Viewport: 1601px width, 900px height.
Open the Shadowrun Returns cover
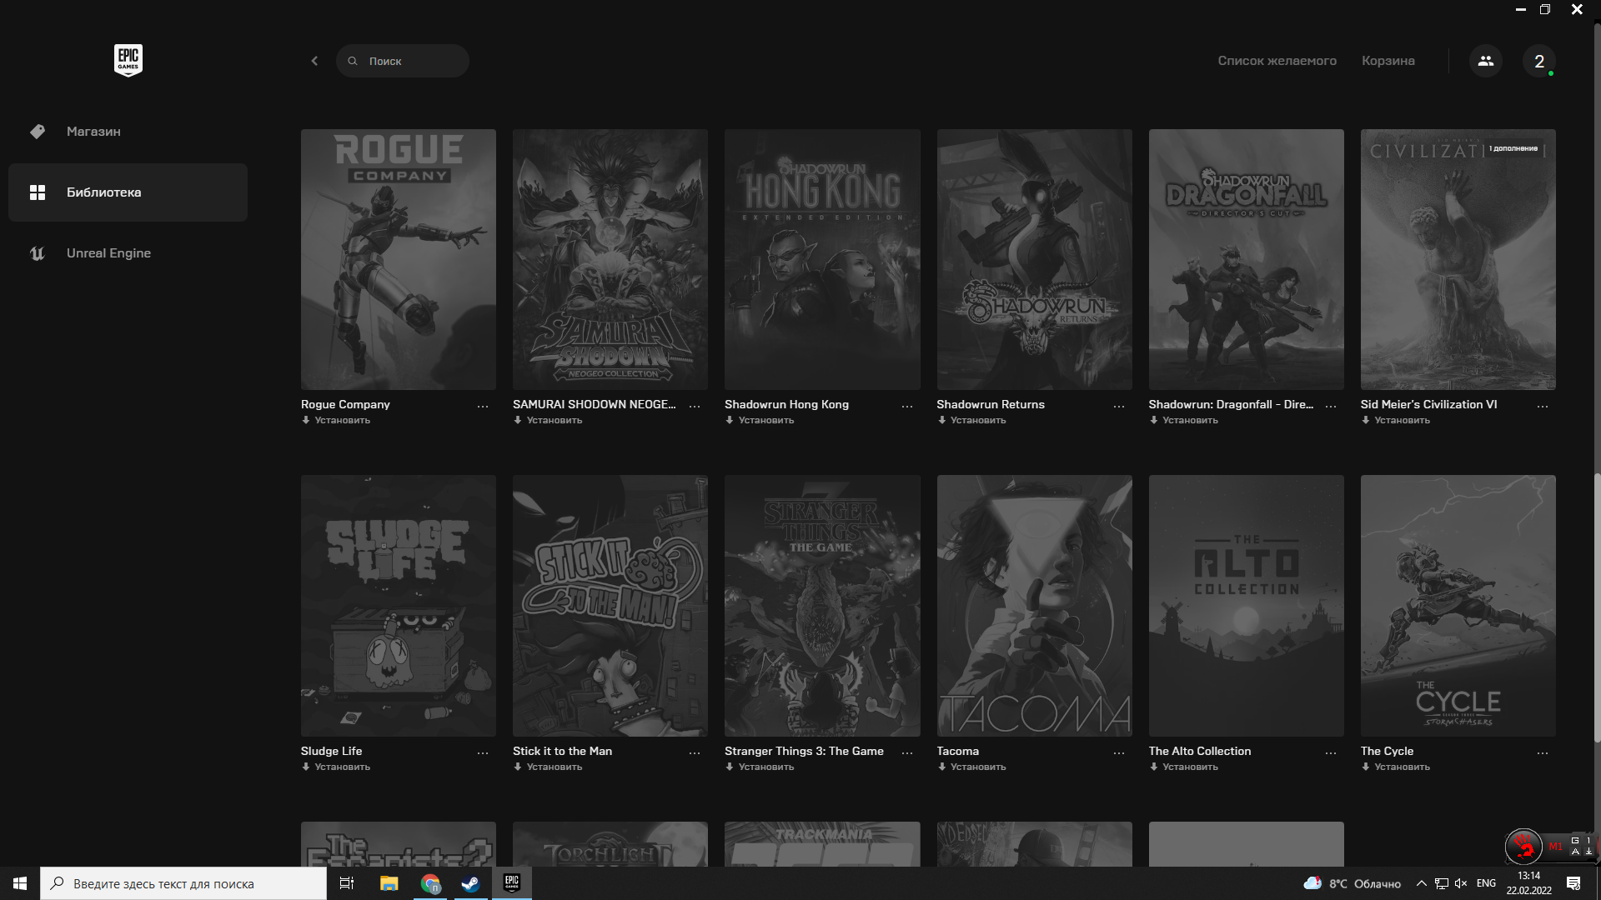click(1035, 259)
